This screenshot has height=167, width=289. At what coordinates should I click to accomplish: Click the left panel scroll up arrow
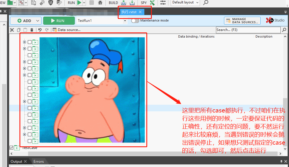click(x=4, y=25)
